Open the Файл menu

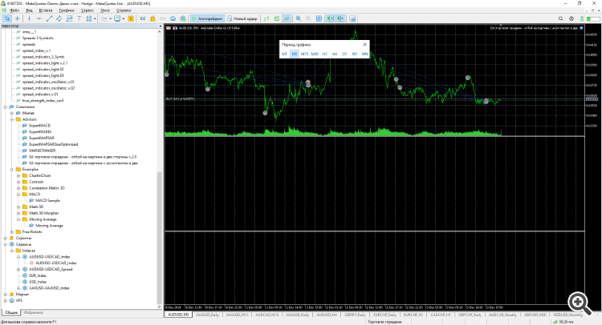coord(14,10)
